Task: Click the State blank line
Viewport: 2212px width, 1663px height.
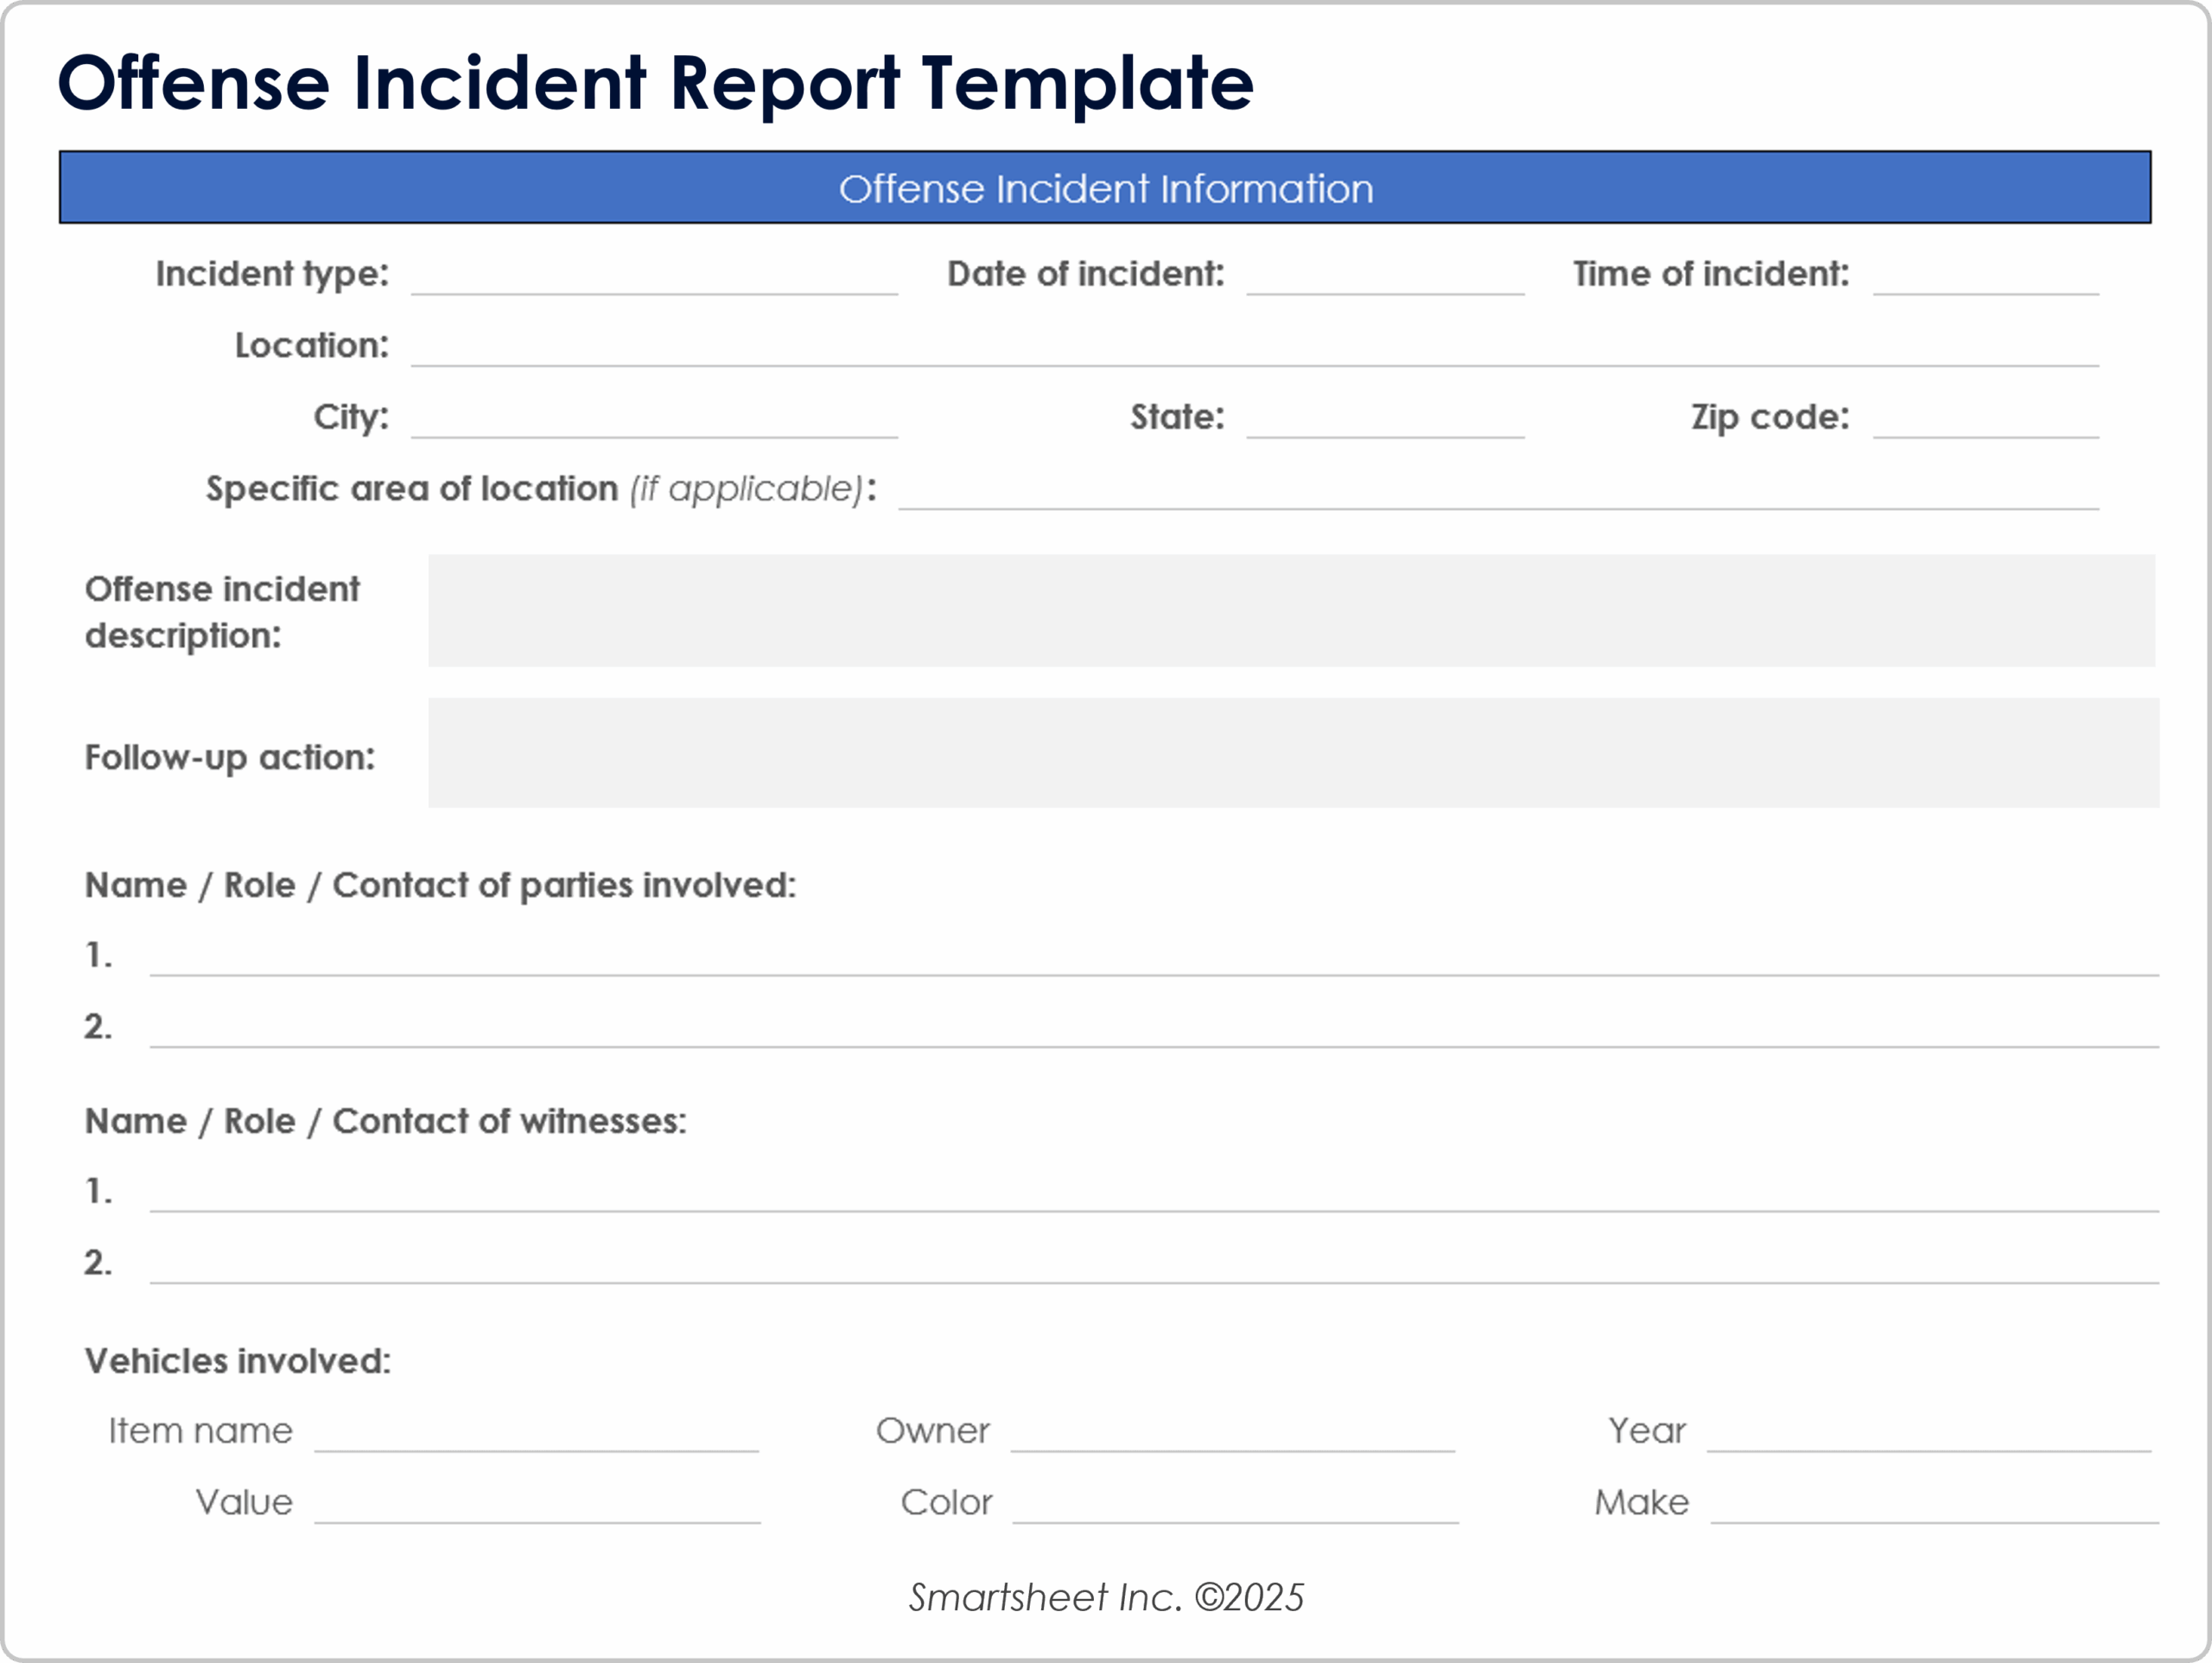Action: point(1385,430)
